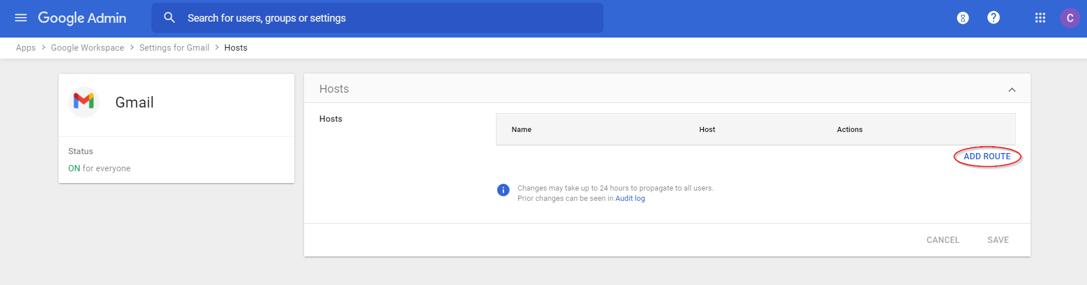Open the hourglass tasks icon
Image resolution: width=1087 pixels, height=285 pixels.
pos(963,18)
